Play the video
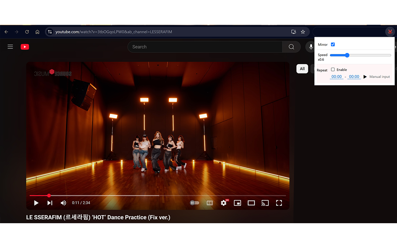 pos(36,203)
